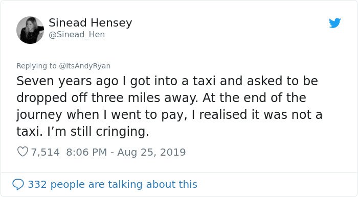Click the tweet's first line about a taxi
Screen dimensions: 358x197
tap(167, 81)
